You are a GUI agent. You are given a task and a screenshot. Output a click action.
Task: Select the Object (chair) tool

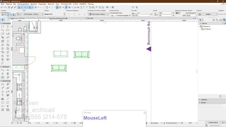point(2,56)
